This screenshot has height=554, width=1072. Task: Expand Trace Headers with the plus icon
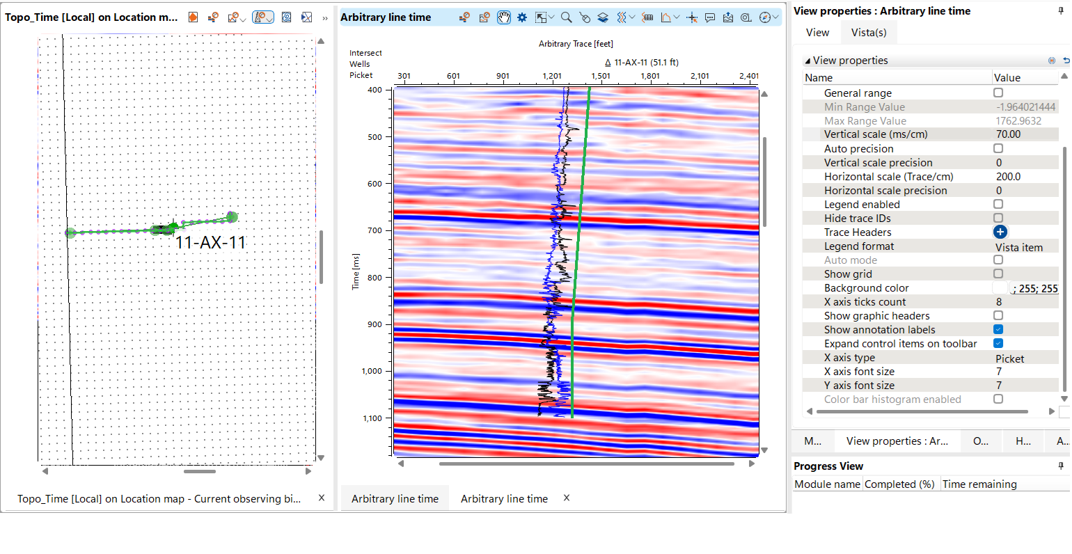(x=1000, y=232)
